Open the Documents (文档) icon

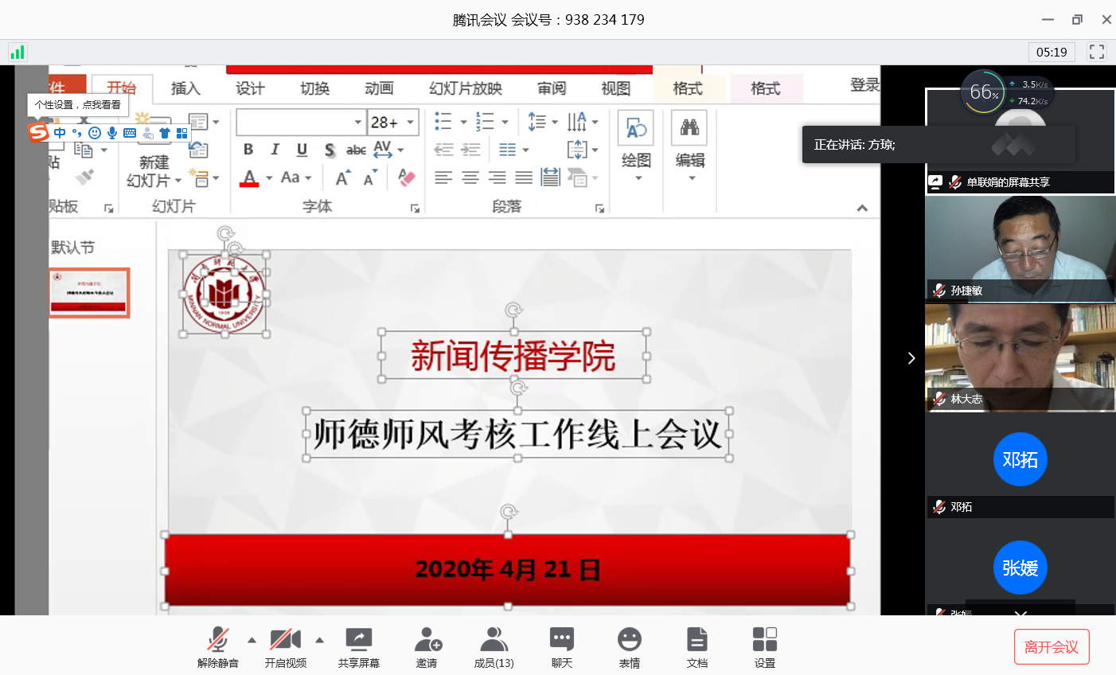pyautogui.click(x=697, y=640)
